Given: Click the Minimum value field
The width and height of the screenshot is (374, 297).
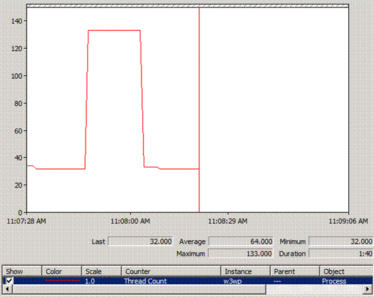Looking at the screenshot, I should tap(341, 241).
